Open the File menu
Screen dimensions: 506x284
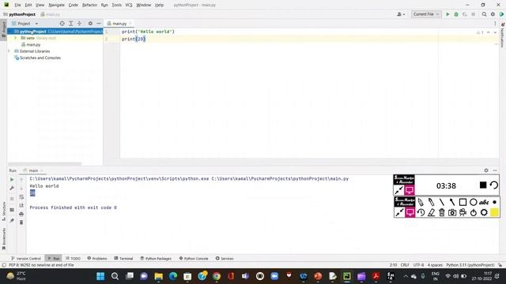[x=17, y=5]
